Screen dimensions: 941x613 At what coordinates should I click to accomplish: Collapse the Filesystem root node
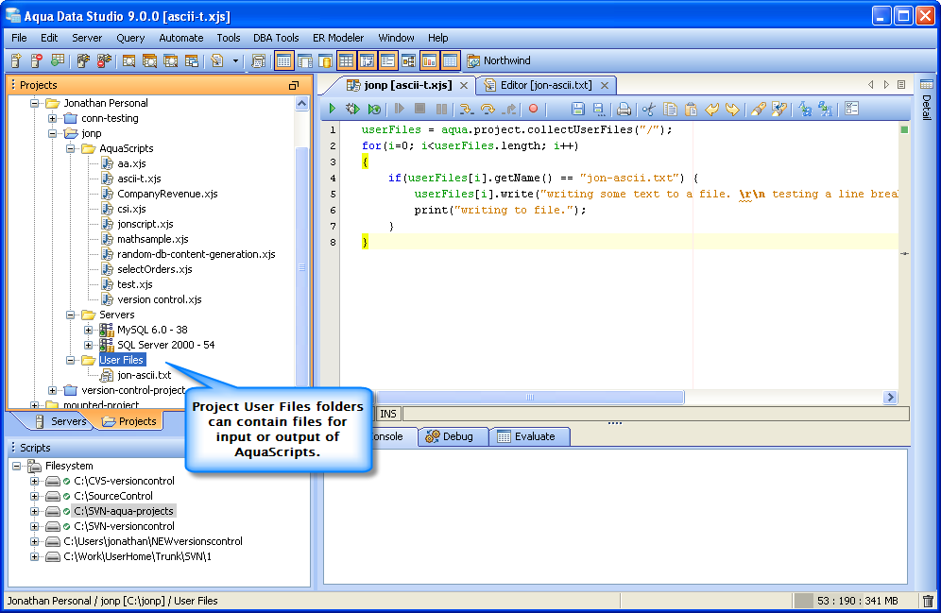tap(17, 466)
